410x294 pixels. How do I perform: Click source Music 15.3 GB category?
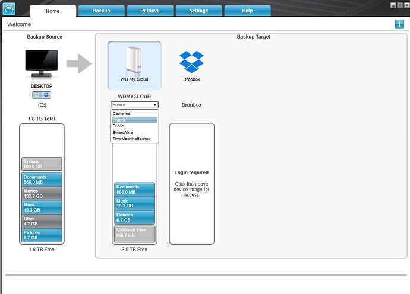pyautogui.click(x=42, y=207)
